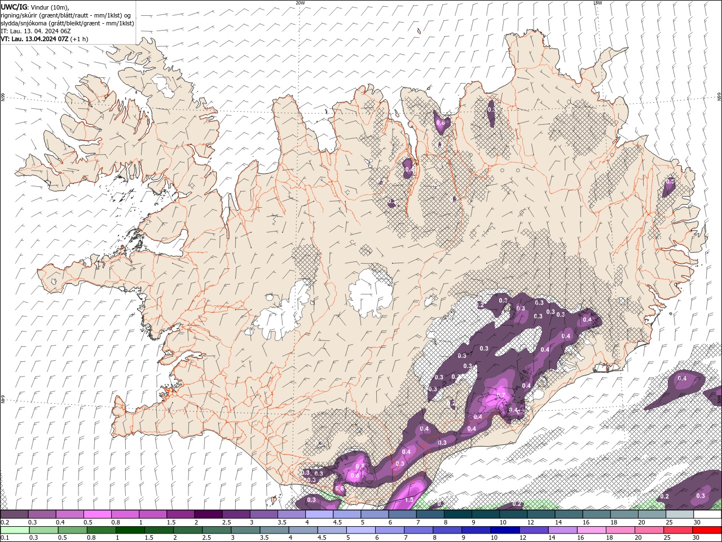Select bottom-row legend swatch between 0.1 and 0.3

pyautogui.click(x=15, y=530)
